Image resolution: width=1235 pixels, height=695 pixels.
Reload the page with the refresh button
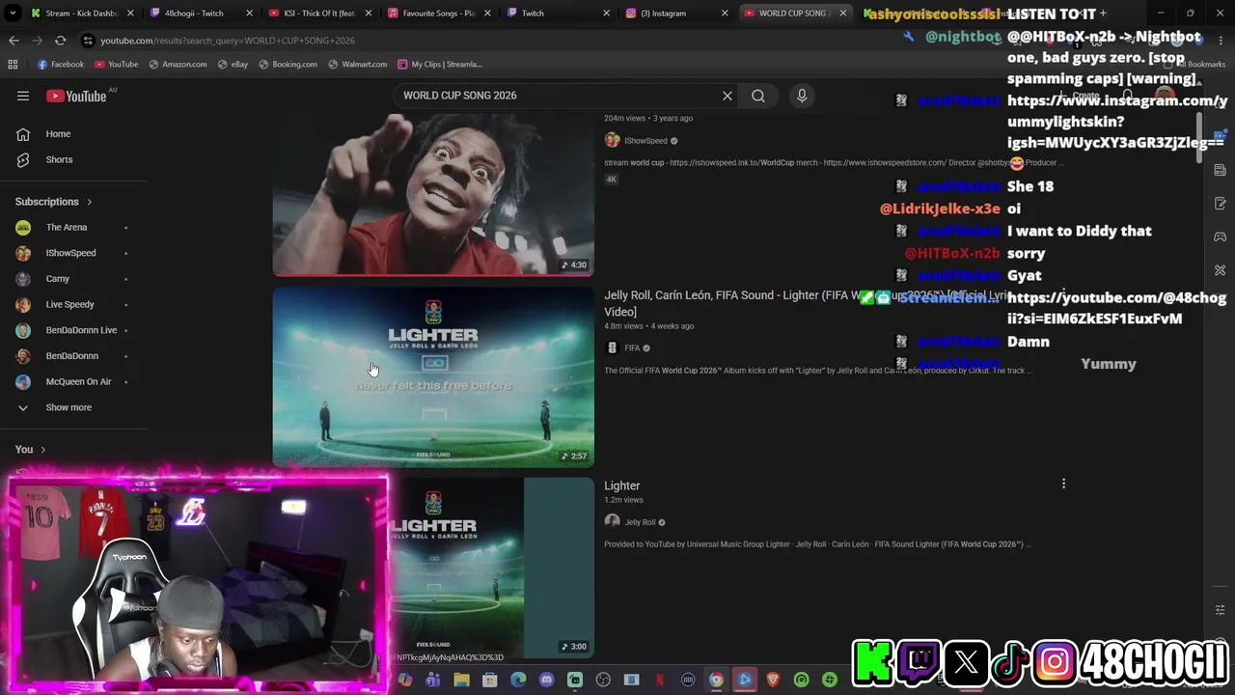click(60, 41)
